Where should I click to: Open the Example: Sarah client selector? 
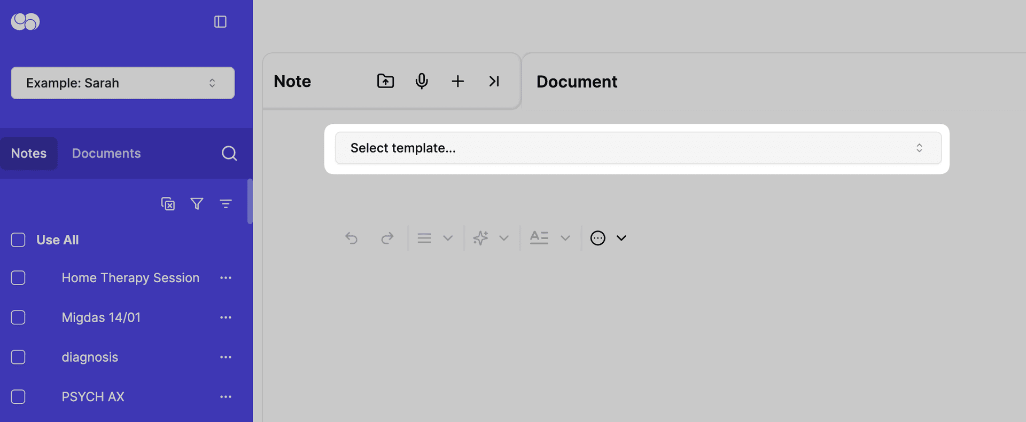[122, 83]
